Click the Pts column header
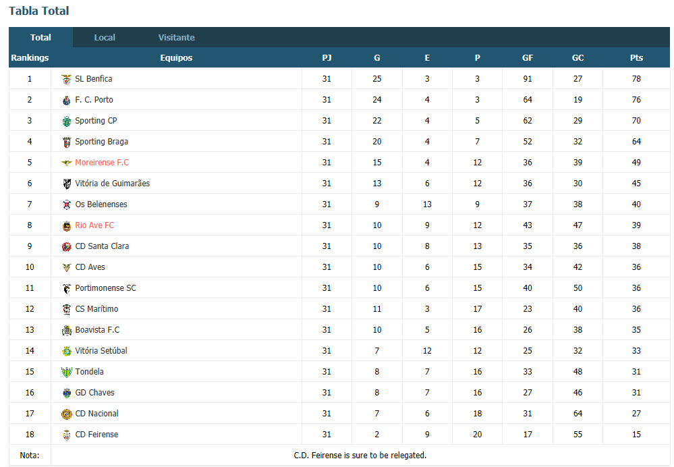Screen dimensions: 674x467 tap(636, 57)
